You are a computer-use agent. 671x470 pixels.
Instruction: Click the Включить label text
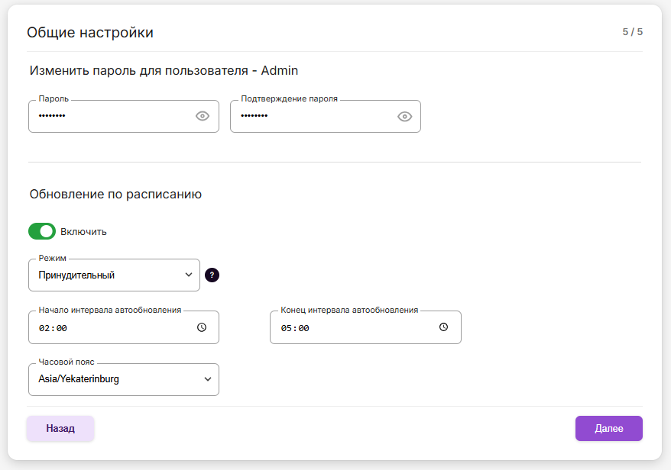[x=83, y=231]
